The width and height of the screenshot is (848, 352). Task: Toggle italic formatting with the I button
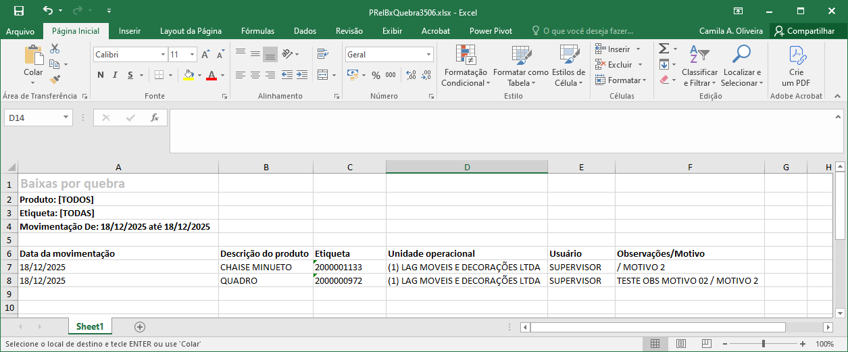pos(116,75)
